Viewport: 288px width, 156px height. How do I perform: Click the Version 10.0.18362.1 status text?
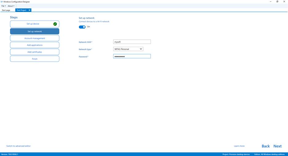click(10, 154)
